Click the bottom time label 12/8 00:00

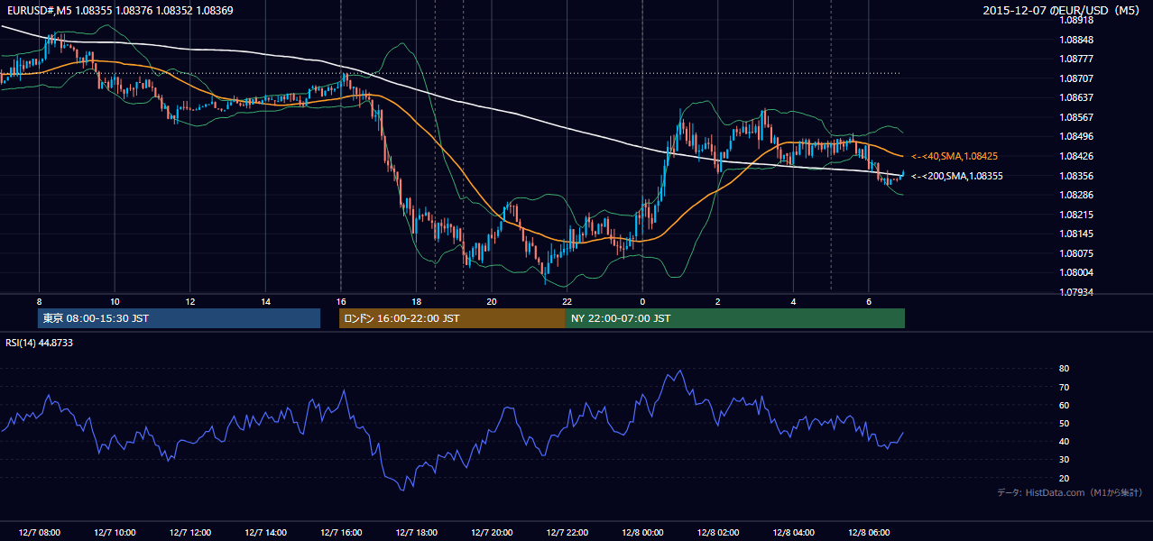coord(641,533)
